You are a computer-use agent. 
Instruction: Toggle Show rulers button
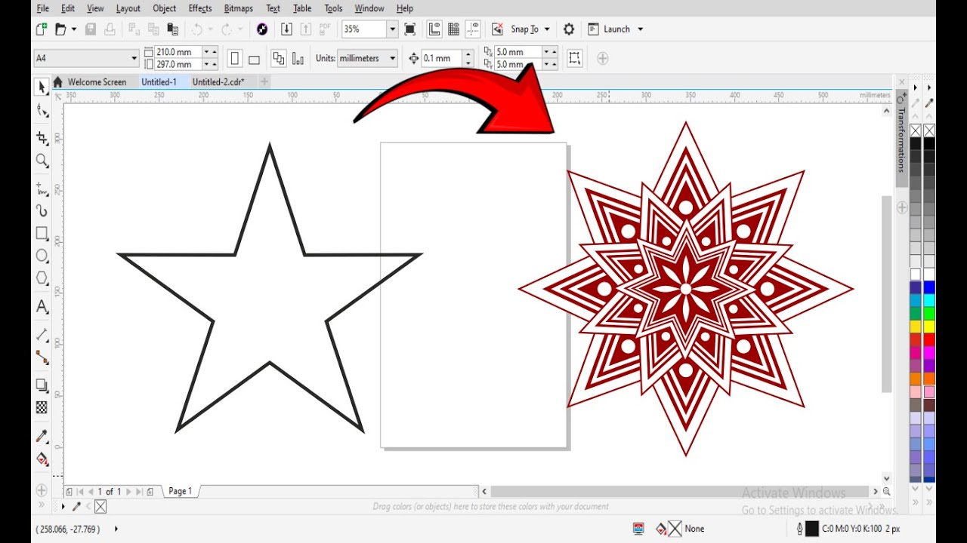click(434, 29)
